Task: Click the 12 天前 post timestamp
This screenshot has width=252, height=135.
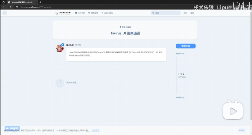Action: [78, 45]
